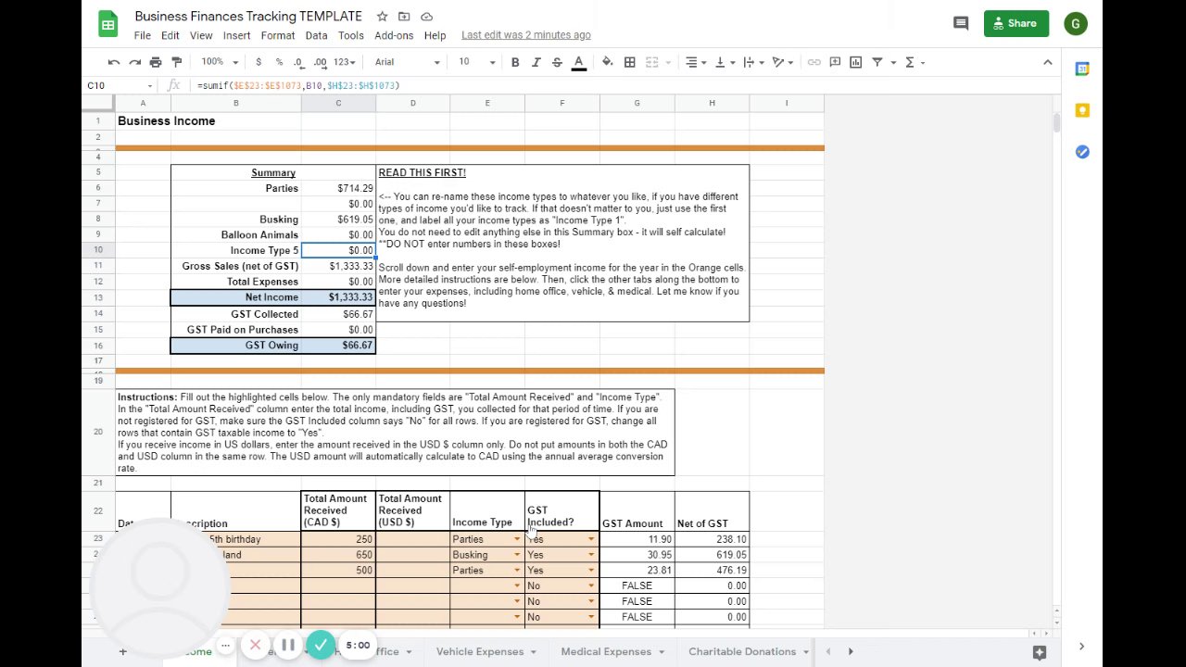This screenshot has height=667, width=1186.
Task: Click the green Share button
Action: click(1016, 23)
